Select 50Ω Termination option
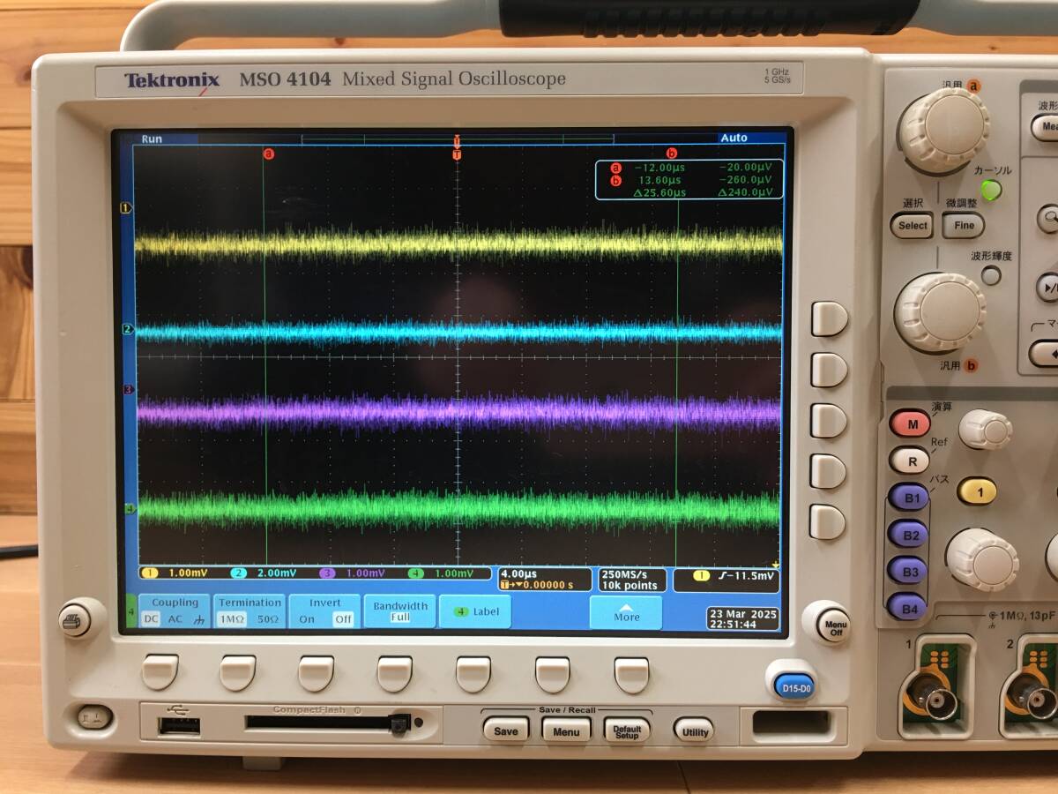1058x794 pixels. pyautogui.click(x=268, y=619)
